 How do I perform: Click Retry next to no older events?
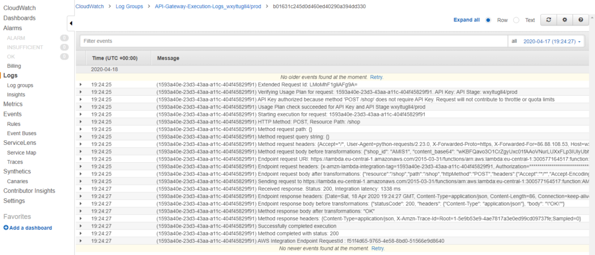coord(377,76)
